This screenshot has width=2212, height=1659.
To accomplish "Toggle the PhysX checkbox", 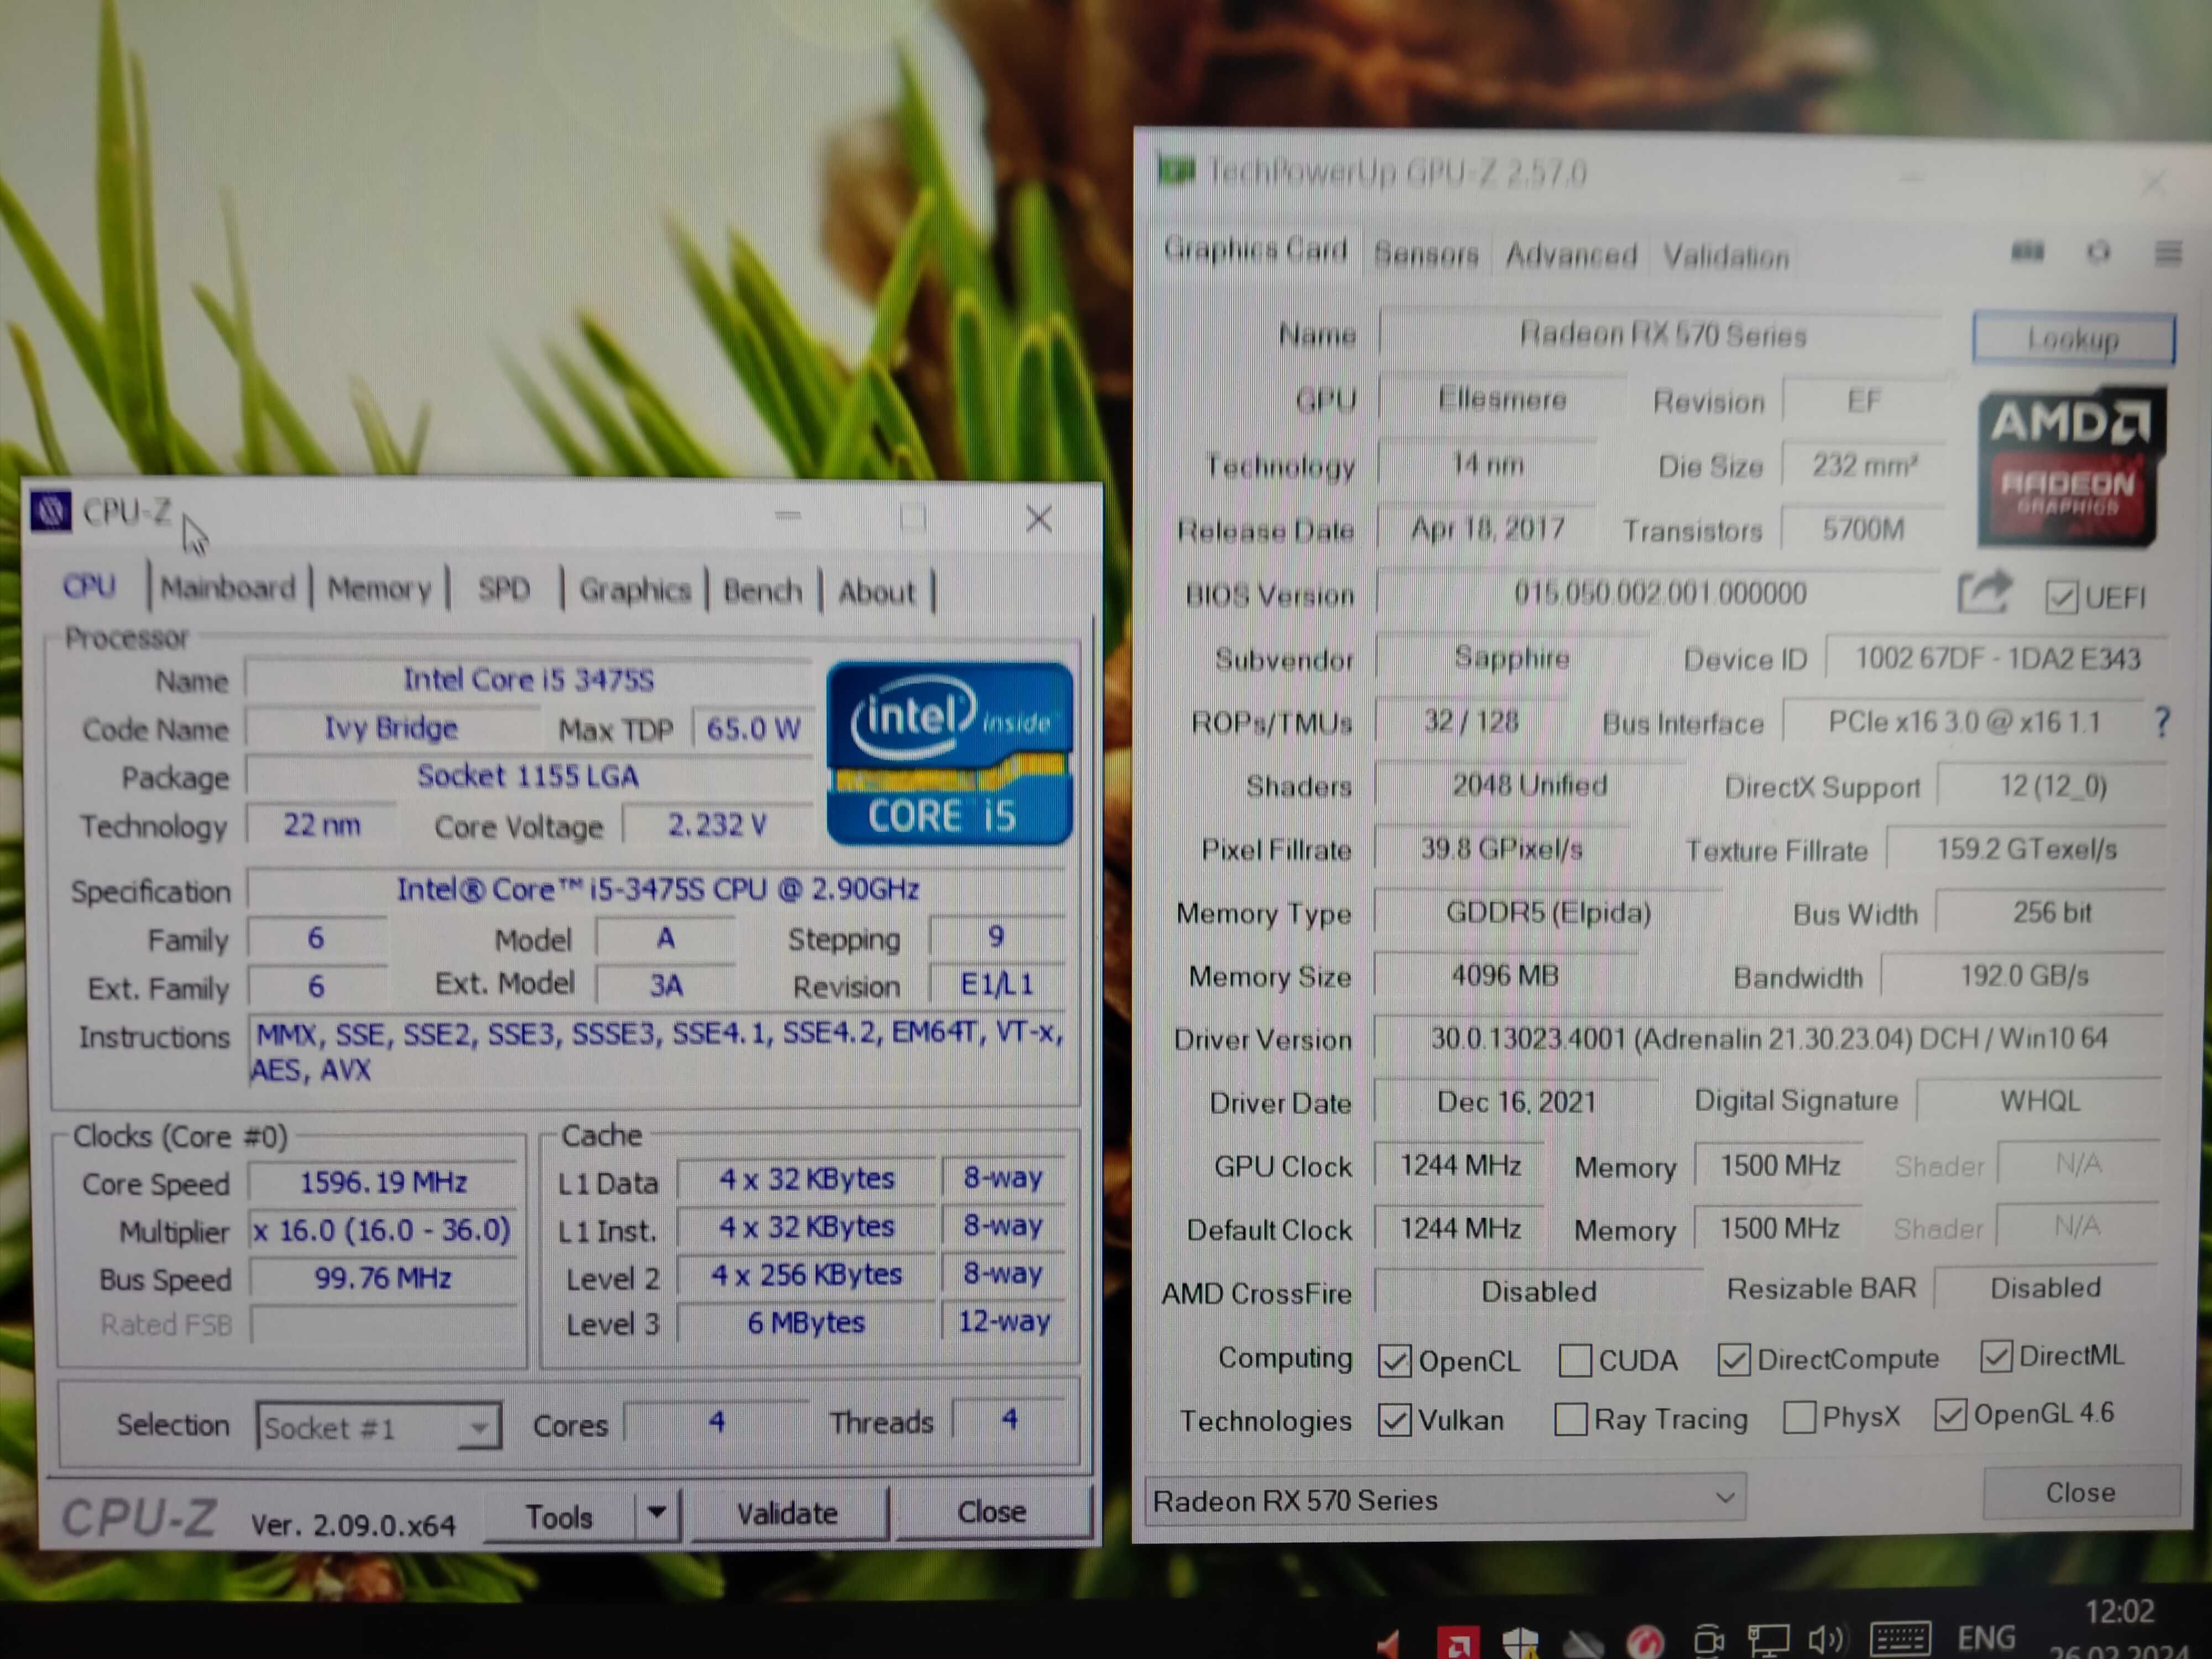I will coord(1799,1416).
